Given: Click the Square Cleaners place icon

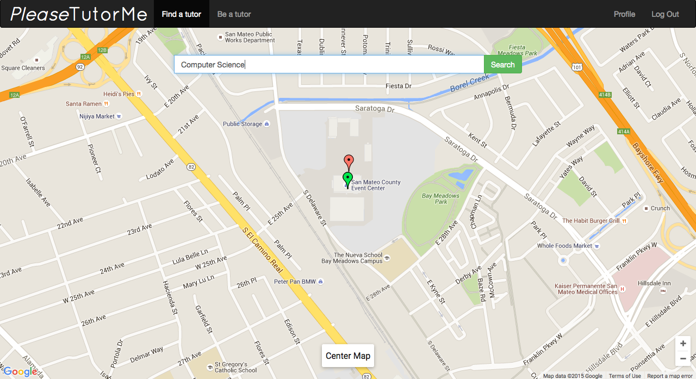Looking at the screenshot, I should point(36,60).
